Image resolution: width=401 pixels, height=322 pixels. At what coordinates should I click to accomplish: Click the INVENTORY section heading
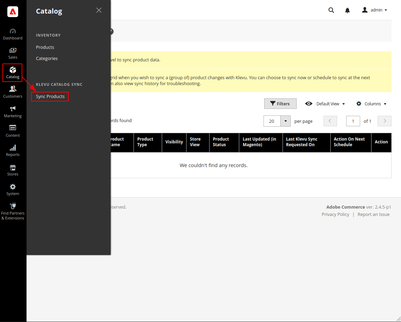tap(48, 35)
